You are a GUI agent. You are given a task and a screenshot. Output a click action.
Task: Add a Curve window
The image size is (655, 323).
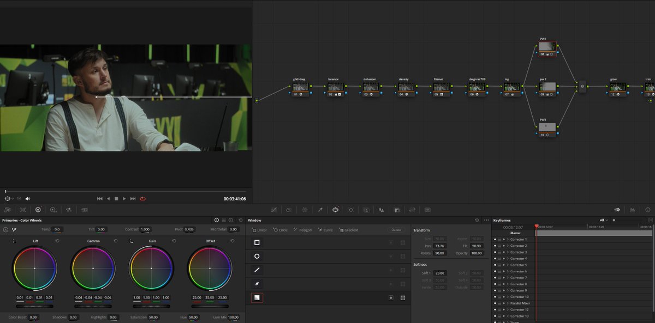pyautogui.click(x=325, y=230)
